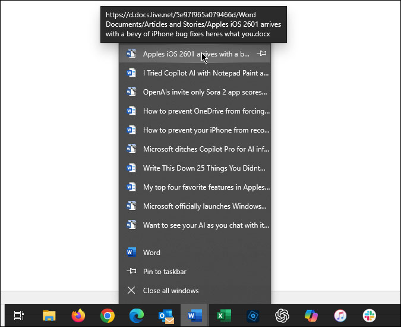Viewport: 401px width, 327px height.
Task: Open Slack from the taskbar
Action: pyautogui.click(x=369, y=316)
